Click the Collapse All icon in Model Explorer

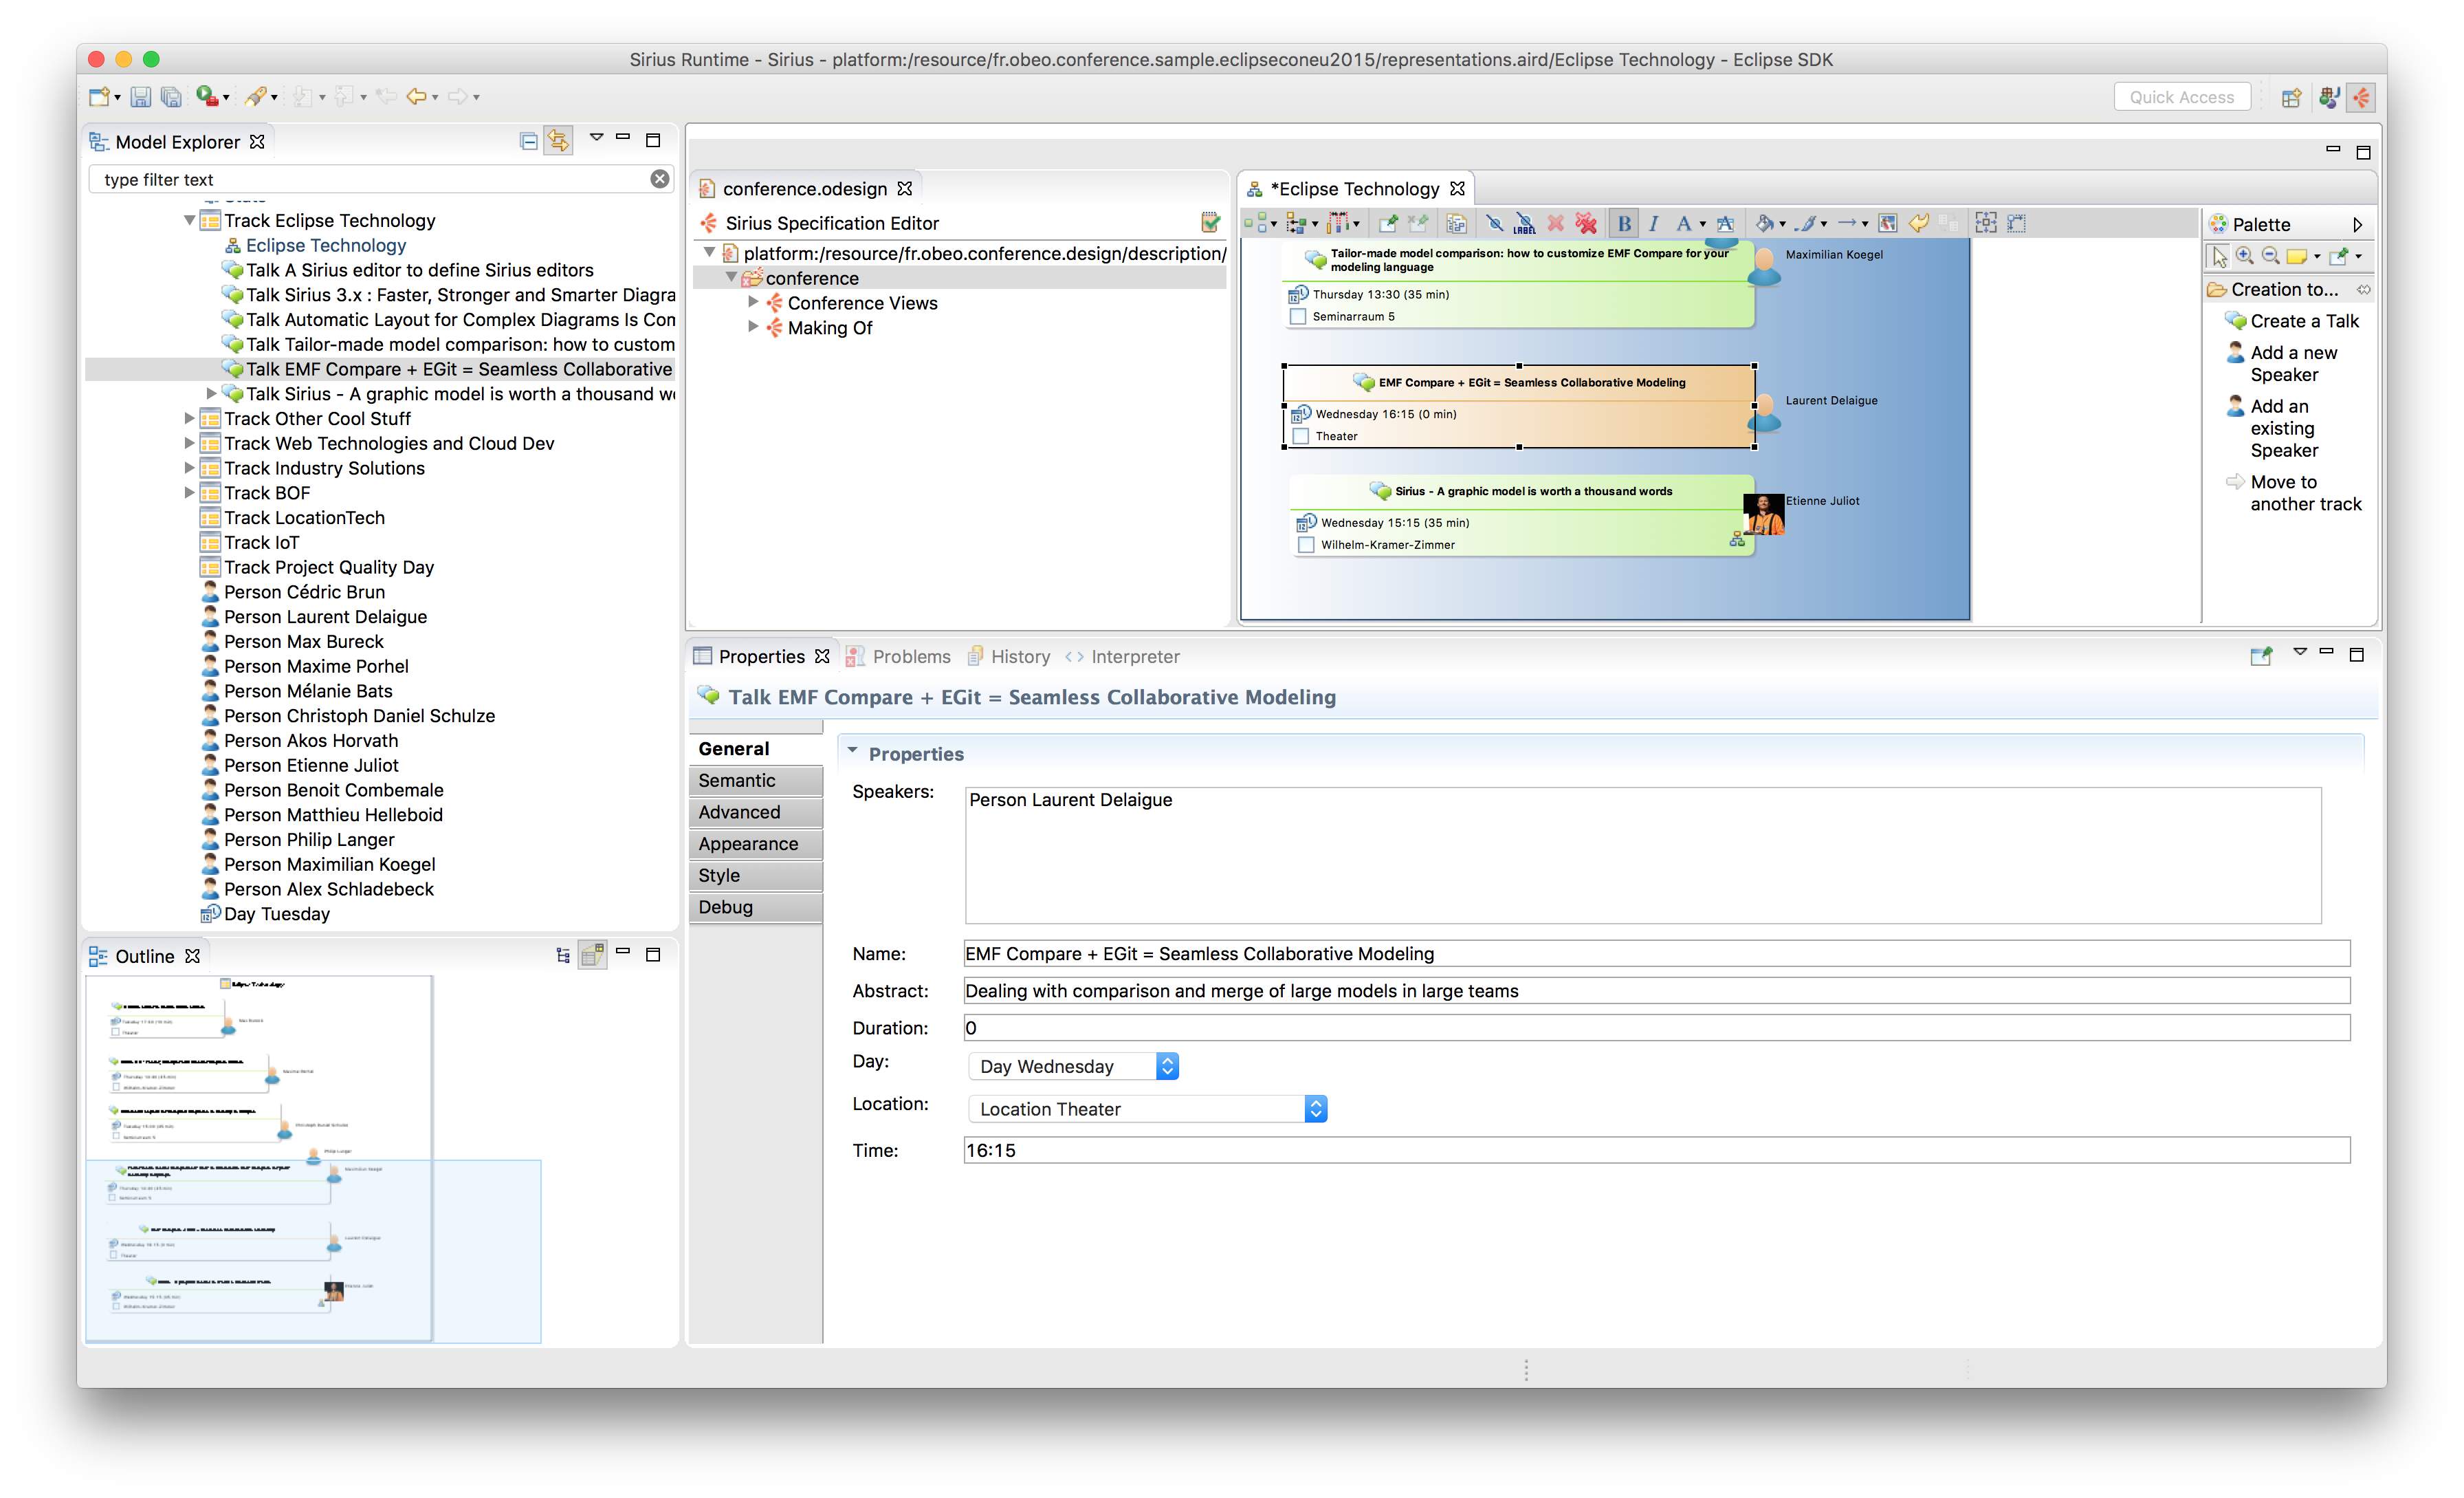pos(529,141)
